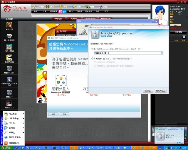Select the Left 4 Dead 2 game icon
The image size is (188, 150).
tap(9, 103)
